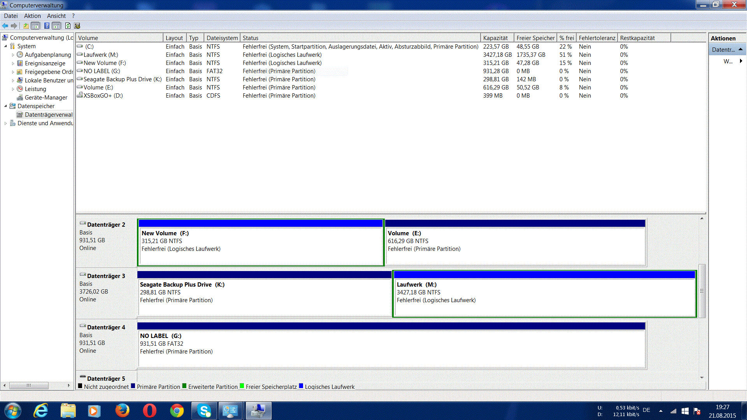Sort list by Freier Speicher column
The height and width of the screenshot is (420, 747).
[535, 38]
